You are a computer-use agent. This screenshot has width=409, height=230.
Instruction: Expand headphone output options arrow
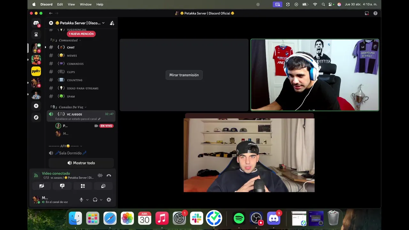[101, 200]
